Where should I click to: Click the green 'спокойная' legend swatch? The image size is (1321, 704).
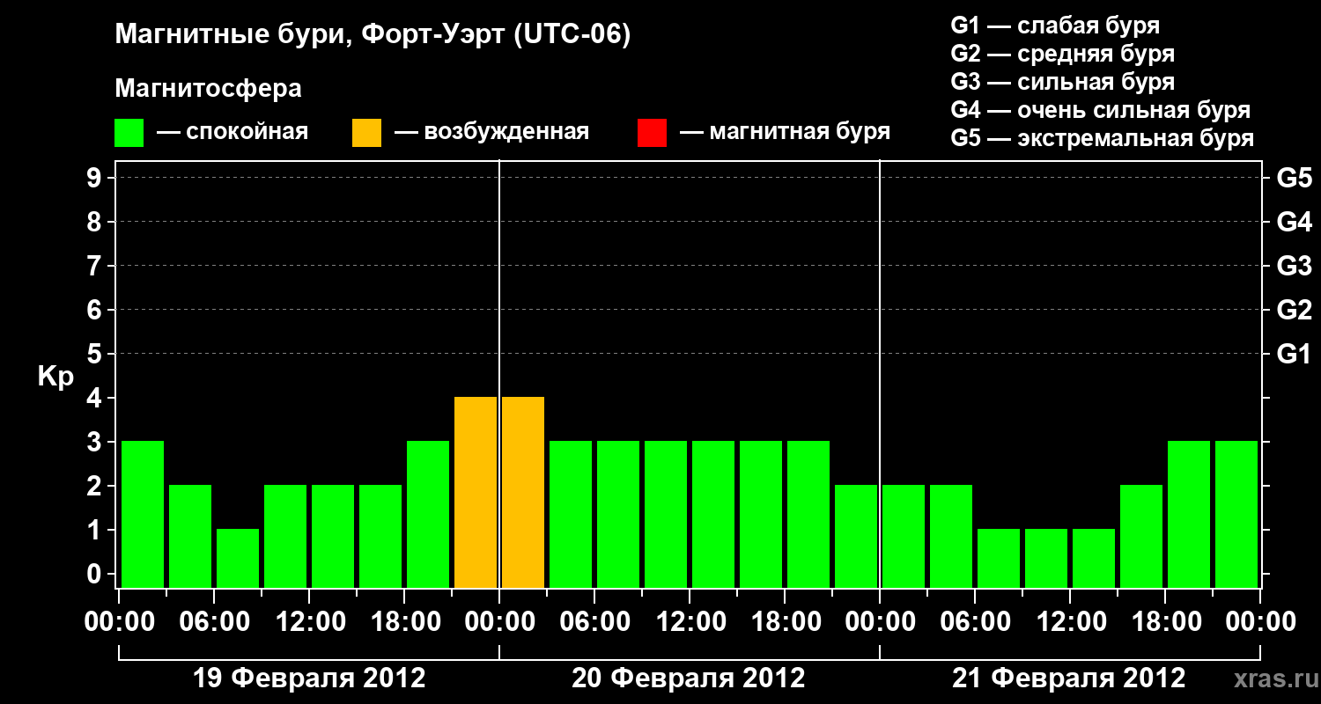pos(129,133)
